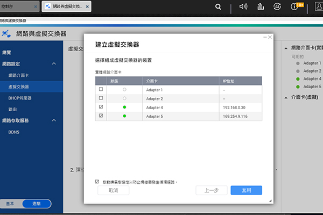Collapse the 網路設定 sidebar section
This screenshot has width=323, height=215.
coord(54,64)
